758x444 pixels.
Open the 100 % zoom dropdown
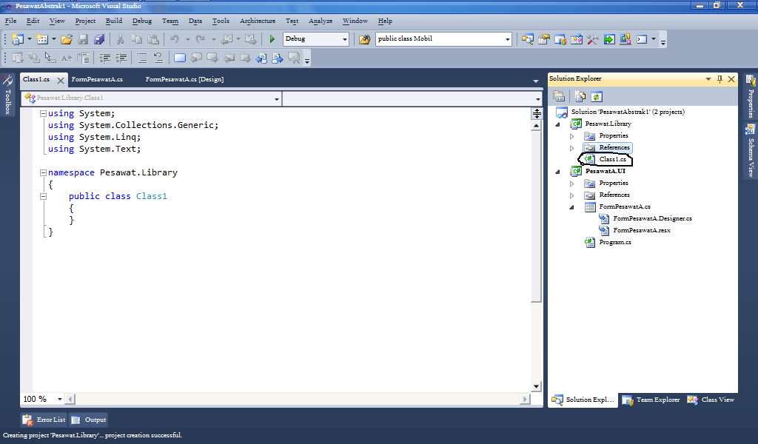[60, 399]
